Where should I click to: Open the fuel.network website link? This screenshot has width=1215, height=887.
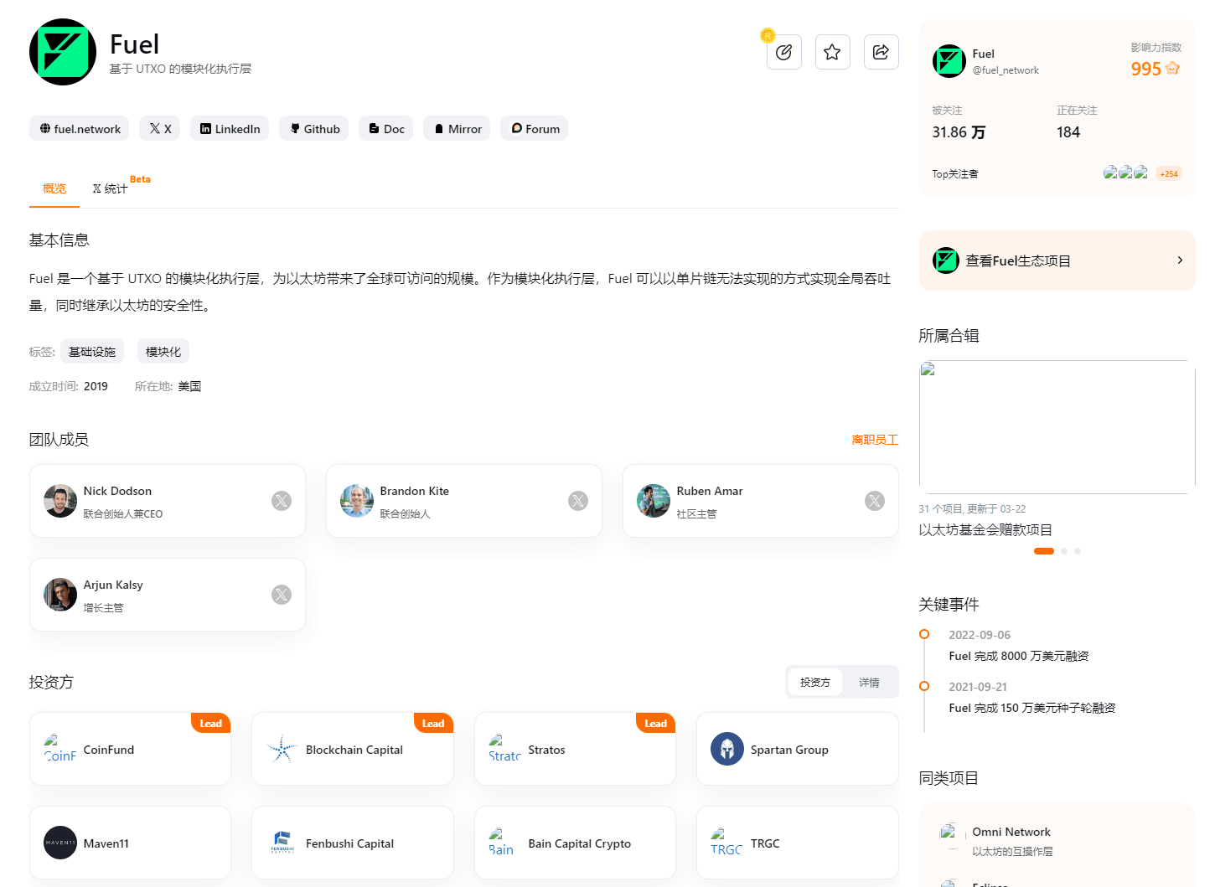(80, 129)
